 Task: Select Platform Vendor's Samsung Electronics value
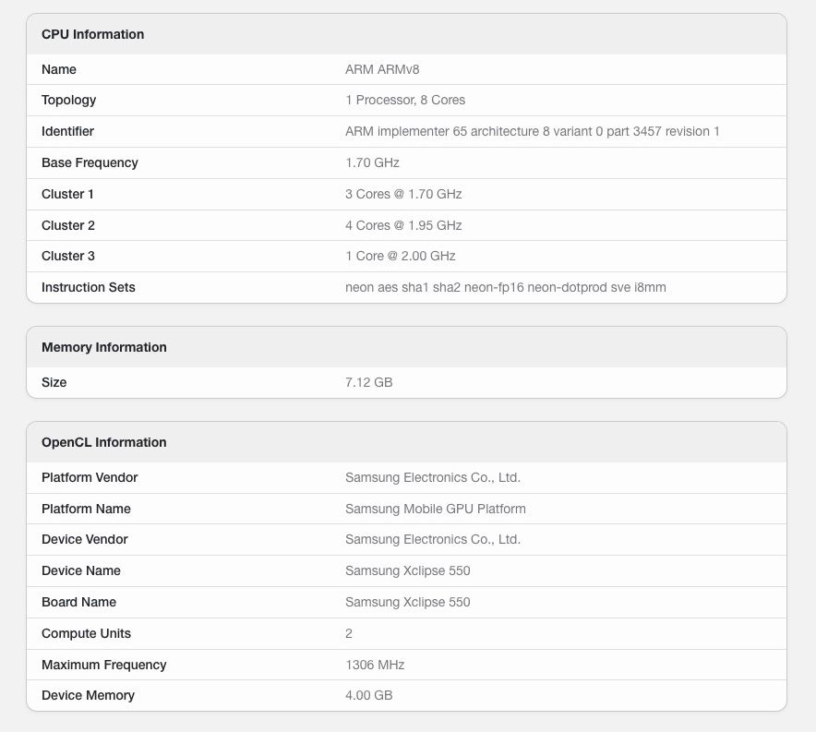[432, 477]
